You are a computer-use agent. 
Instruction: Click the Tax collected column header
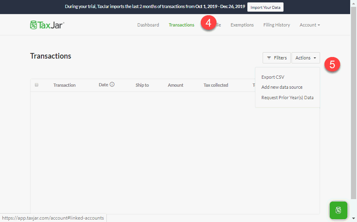tap(216, 85)
